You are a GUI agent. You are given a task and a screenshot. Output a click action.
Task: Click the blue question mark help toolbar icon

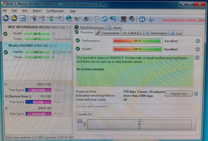[142, 19]
